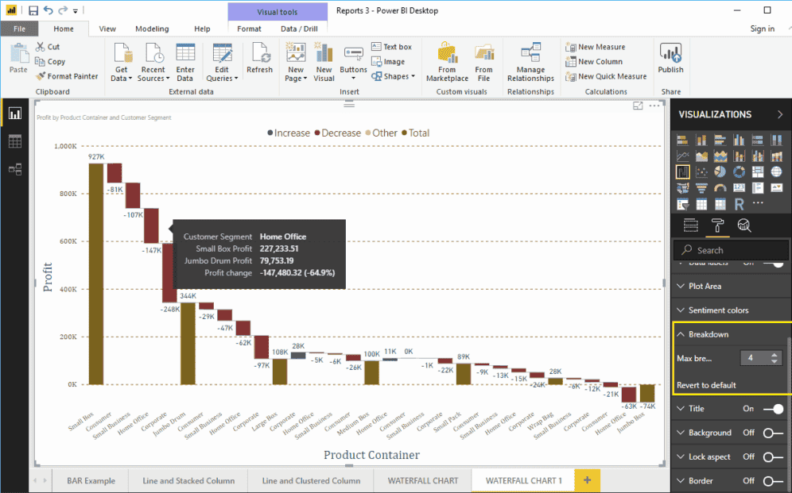The height and width of the screenshot is (493, 792).
Task: Open the Edit Queries dropdown
Action: point(222,61)
